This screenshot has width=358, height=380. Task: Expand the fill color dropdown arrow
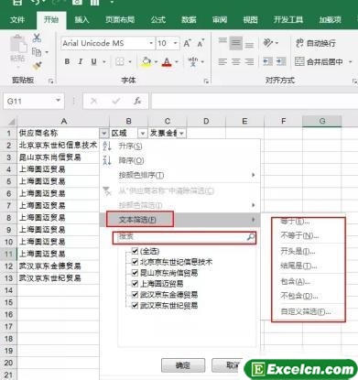tap(156, 62)
